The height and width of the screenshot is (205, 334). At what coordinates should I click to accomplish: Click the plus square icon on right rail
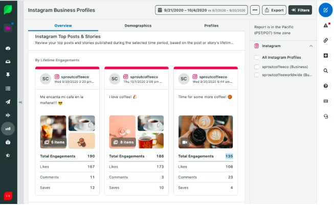click(326, 56)
